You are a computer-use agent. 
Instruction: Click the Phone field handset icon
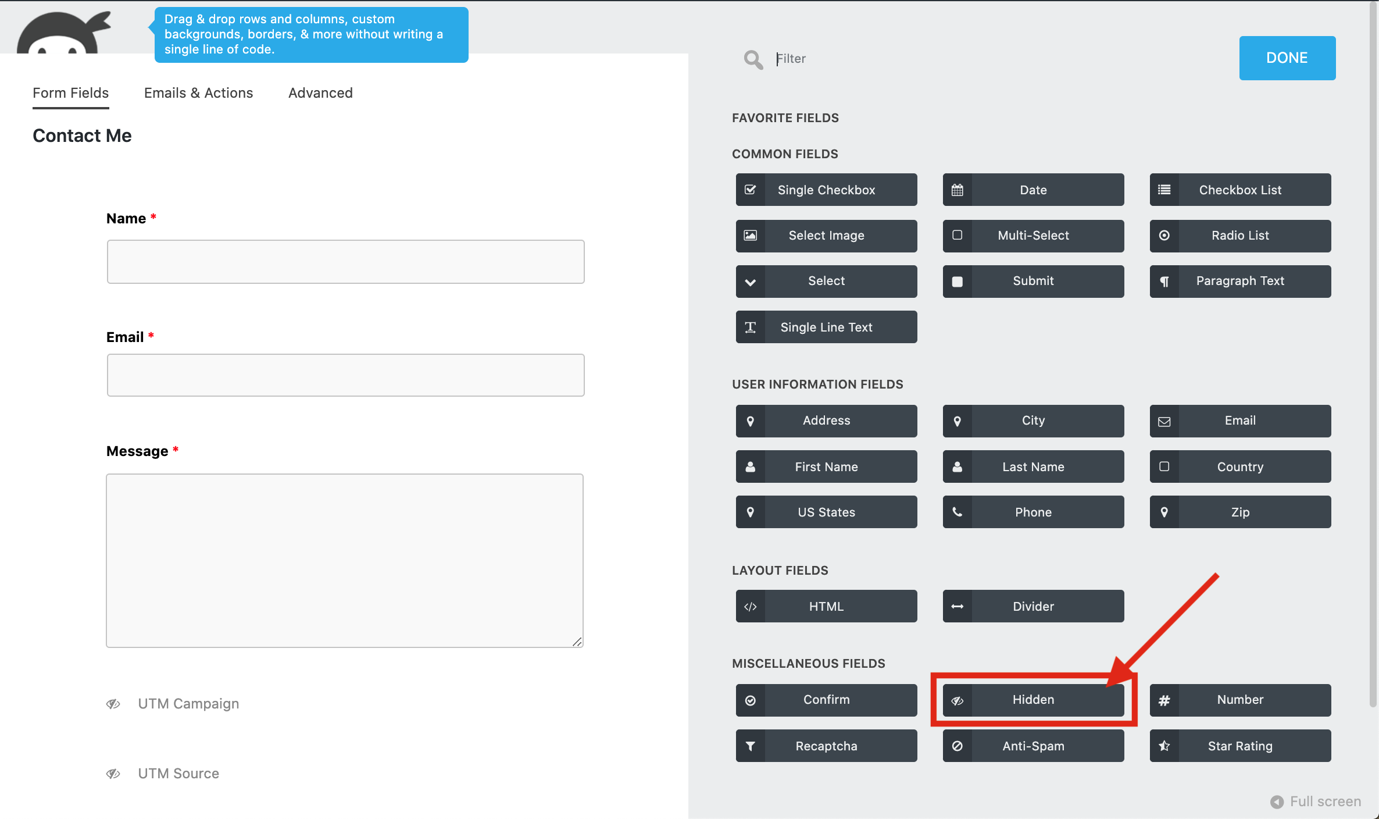(x=957, y=512)
